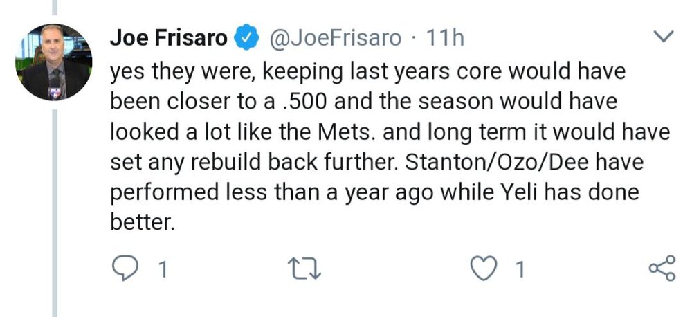Click the line reading 'been closer to a .500'
The height and width of the screenshot is (317, 692).
coord(364,102)
